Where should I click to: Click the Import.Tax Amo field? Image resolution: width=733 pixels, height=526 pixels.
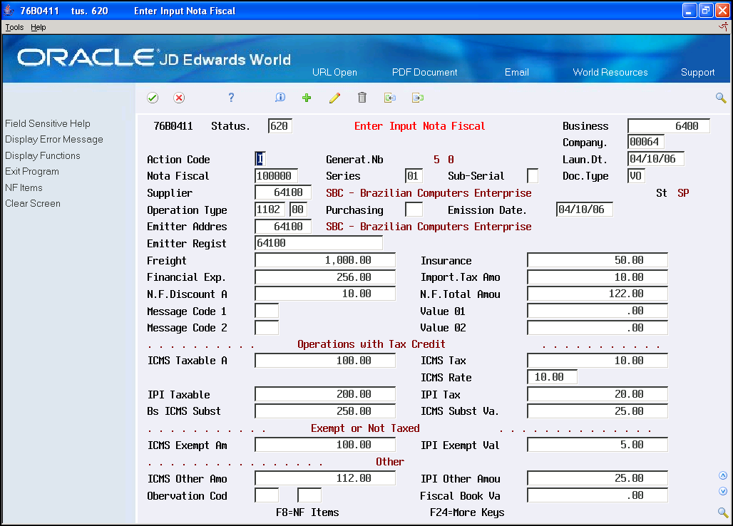pyautogui.click(x=598, y=277)
